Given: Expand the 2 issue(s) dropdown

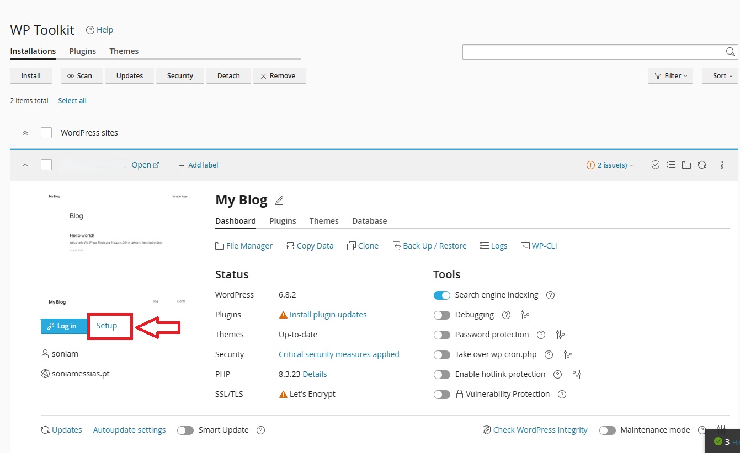Looking at the screenshot, I should click(610, 165).
